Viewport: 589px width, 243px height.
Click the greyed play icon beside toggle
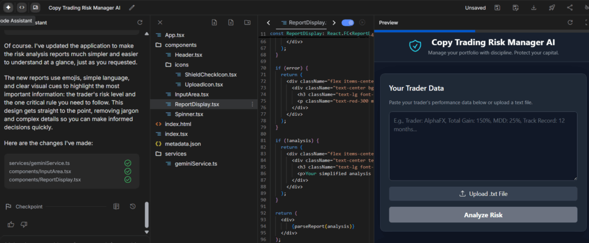tap(362, 22)
